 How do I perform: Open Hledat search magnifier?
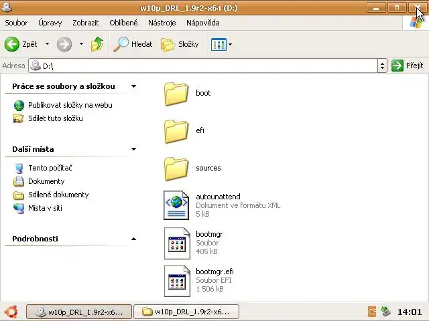(121, 44)
